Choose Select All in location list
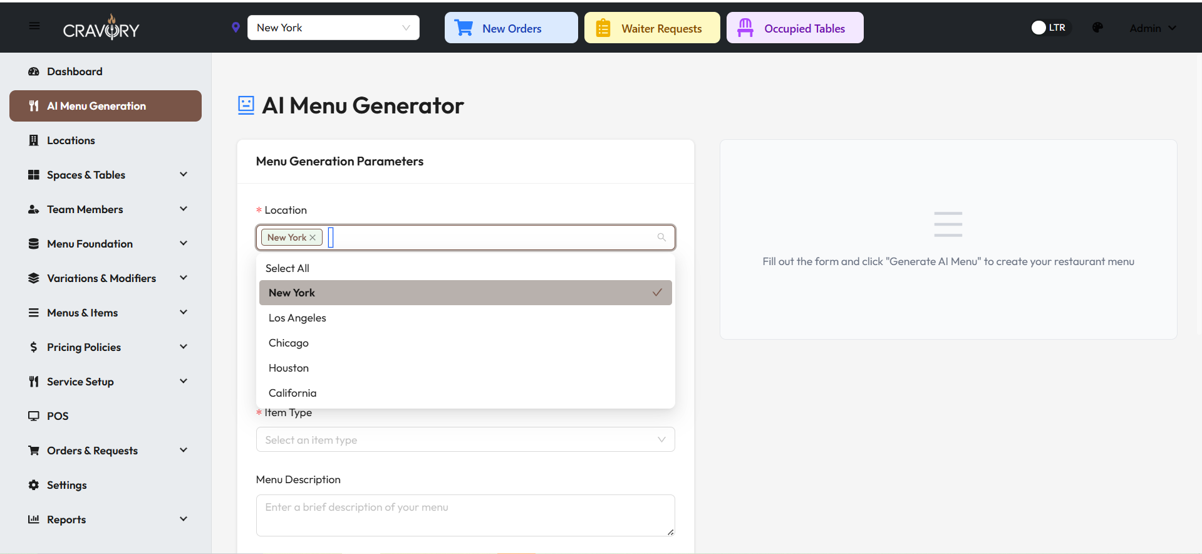This screenshot has height=554, width=1202. (288, 268)
